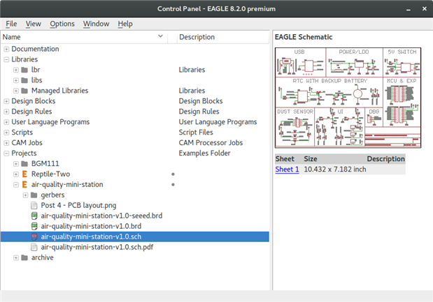Screen dimensions: 433x302
Task: Expand the Managed Libraries folder
Action: pyautogui.click(x=16, y=91)
